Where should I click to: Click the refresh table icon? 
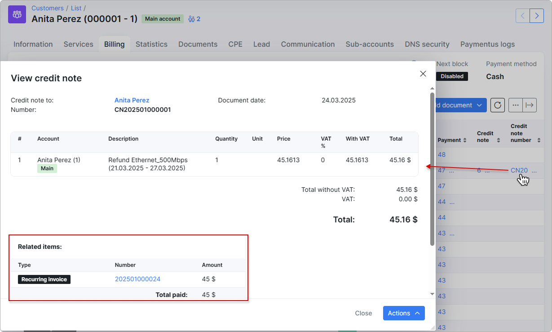(x=498, y=105)
